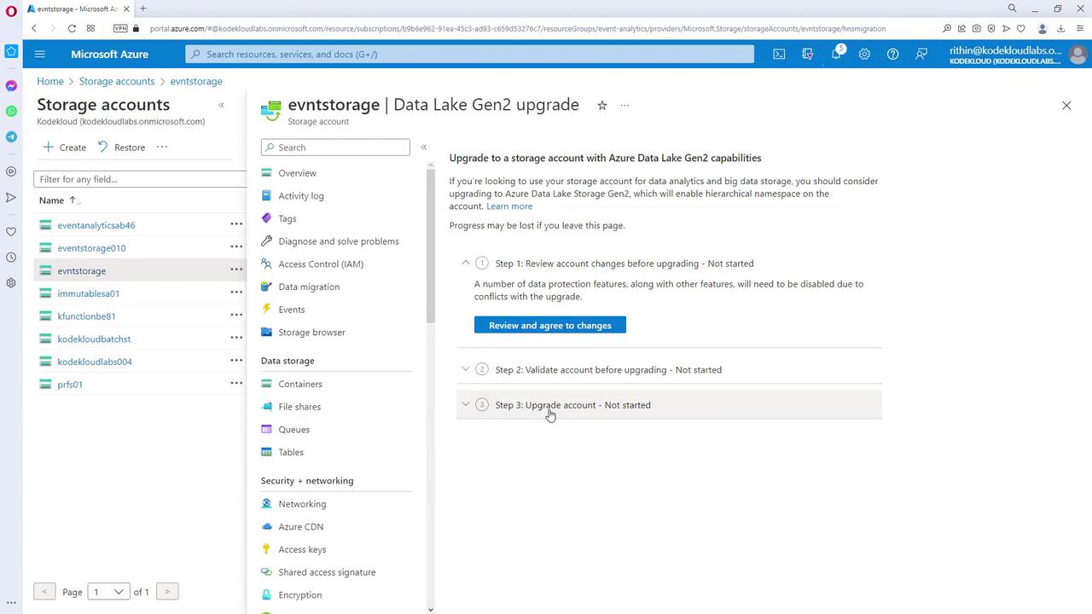Screen dimensions: 1092x614
Task: Click the Restore icon button
Action: point(121,147)
